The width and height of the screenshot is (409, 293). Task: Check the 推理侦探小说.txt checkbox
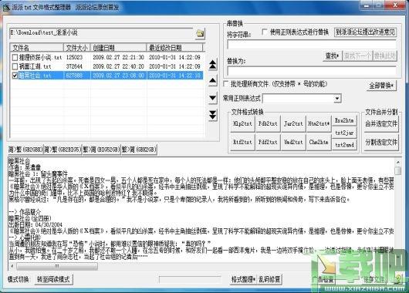[x=15, y=57]
